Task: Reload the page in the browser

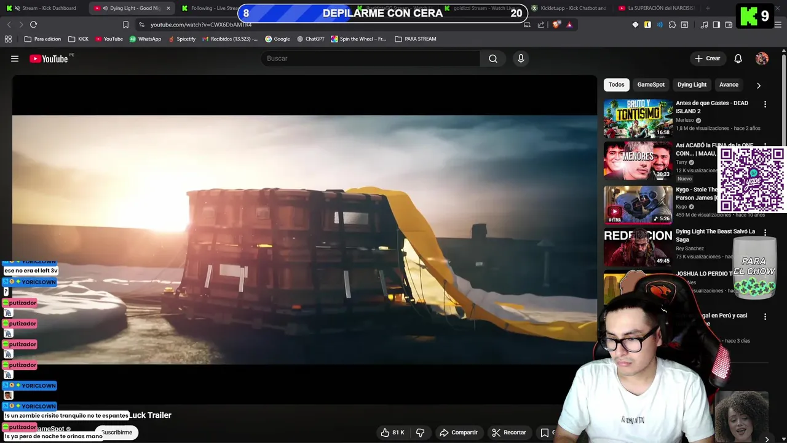Action: coord(33,25)
